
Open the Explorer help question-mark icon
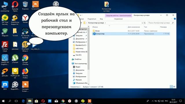coord(175,19)
